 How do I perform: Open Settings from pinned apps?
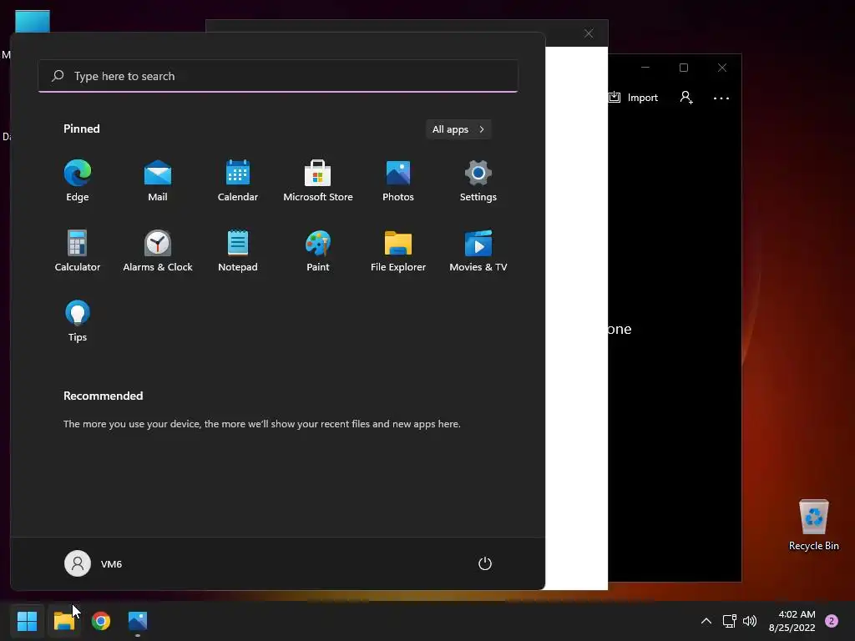point(478,181)
